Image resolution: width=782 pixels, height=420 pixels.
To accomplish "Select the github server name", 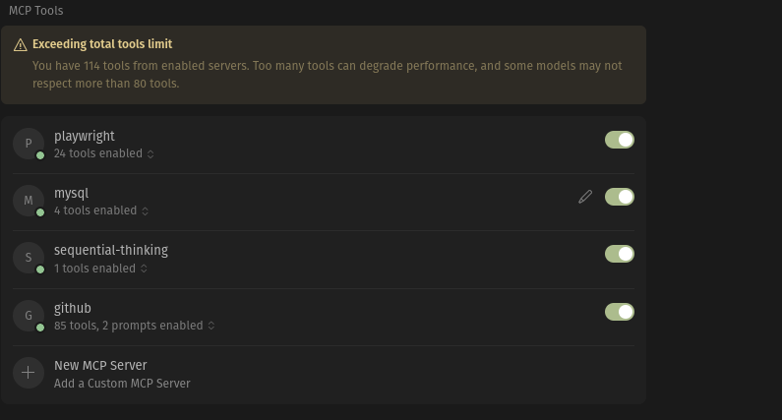I will pos(73,308).
